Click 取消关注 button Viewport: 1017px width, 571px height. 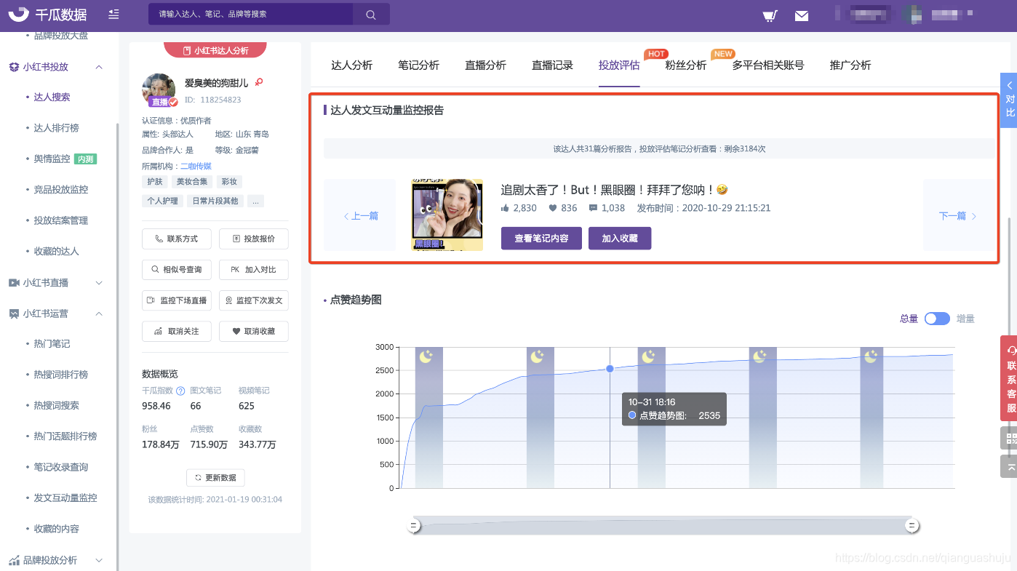click(177, 331)
